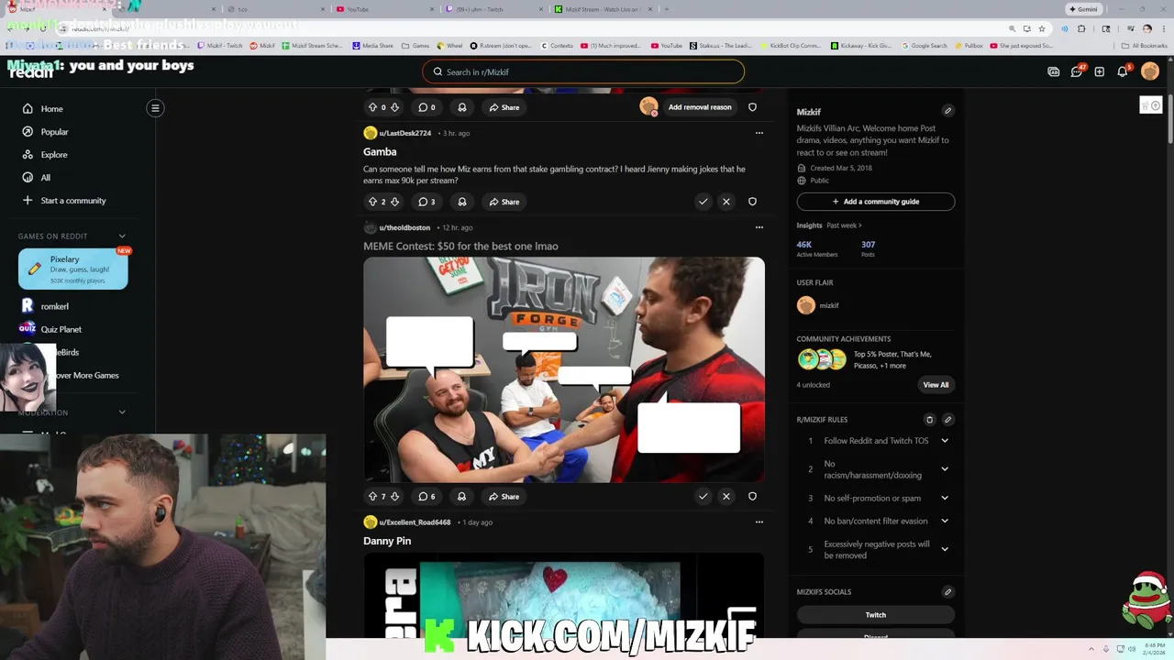Expand rule 1 Follow Reddit and Twitch TOS
The image size is (1174, 660).
(945, 441)
